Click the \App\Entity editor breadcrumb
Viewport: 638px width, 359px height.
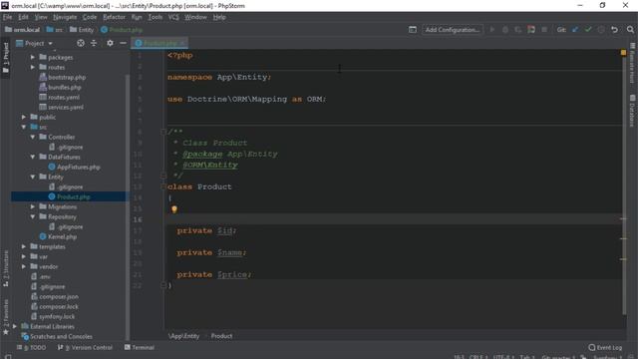(x=183, y=336)
